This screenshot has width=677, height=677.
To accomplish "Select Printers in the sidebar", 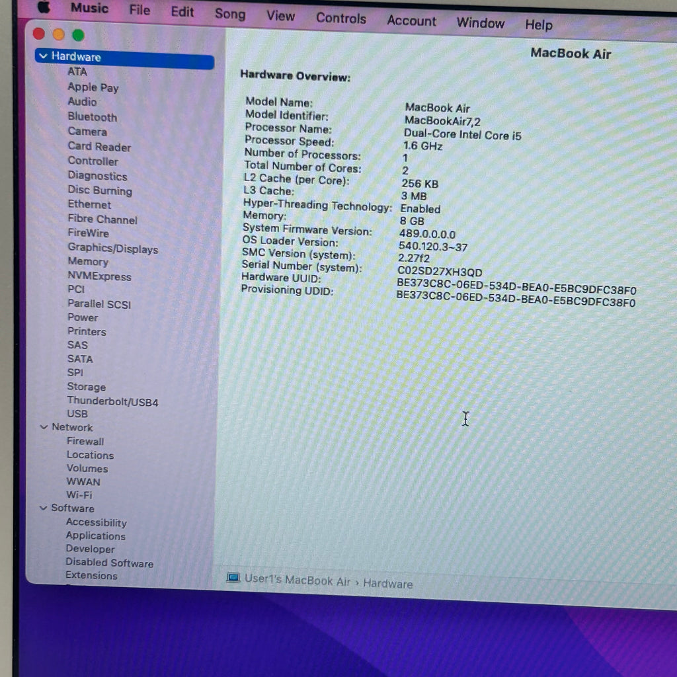I will [x=87, y=331].
